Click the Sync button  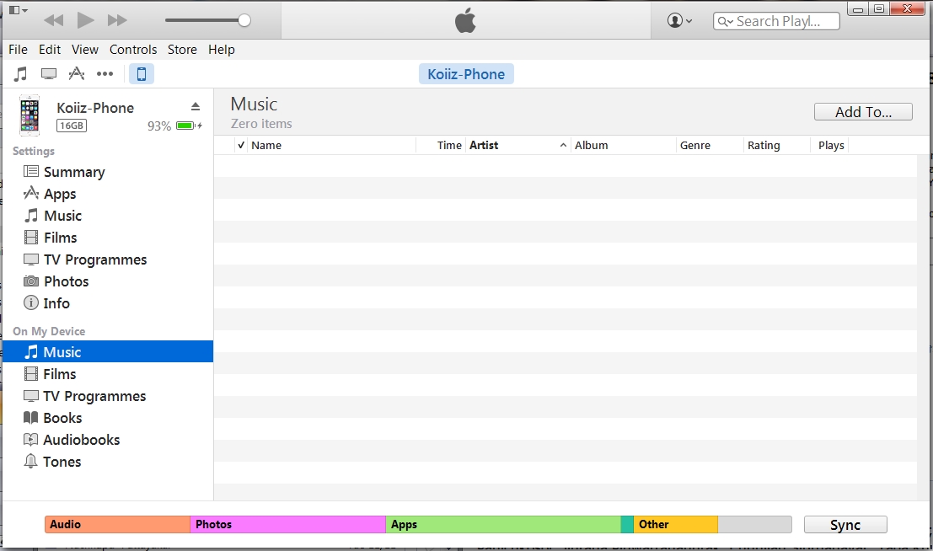point(845,525)
